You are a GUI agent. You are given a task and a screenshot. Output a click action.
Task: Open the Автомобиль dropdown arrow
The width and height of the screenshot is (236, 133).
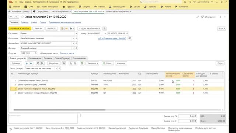click(x=73, y=43)
